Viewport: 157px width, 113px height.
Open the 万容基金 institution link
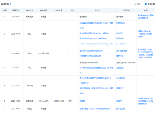(120, 68)
